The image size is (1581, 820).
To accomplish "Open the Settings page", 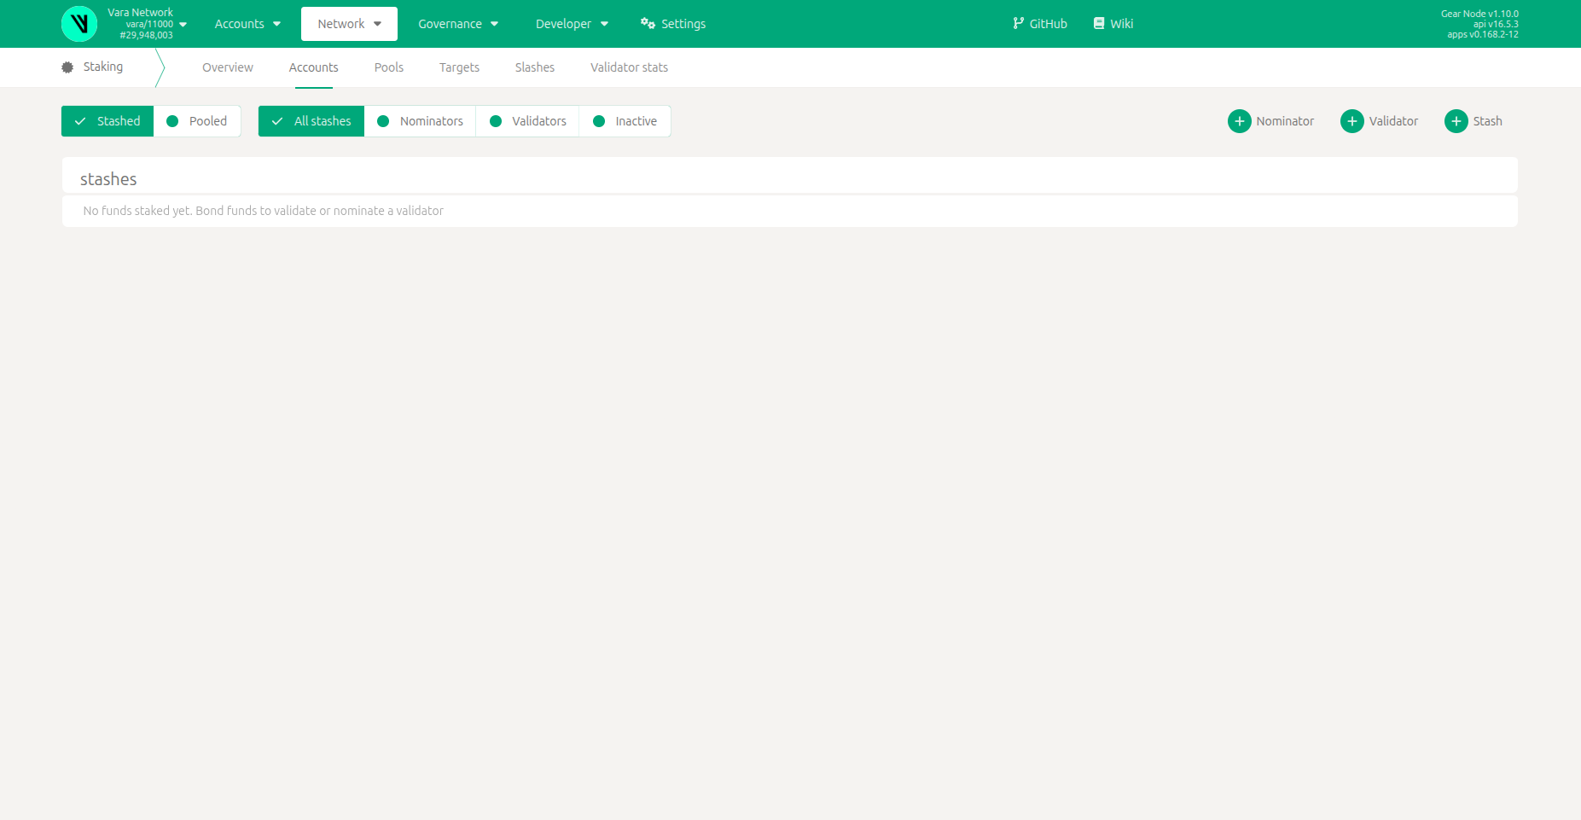I will [673, 24].
